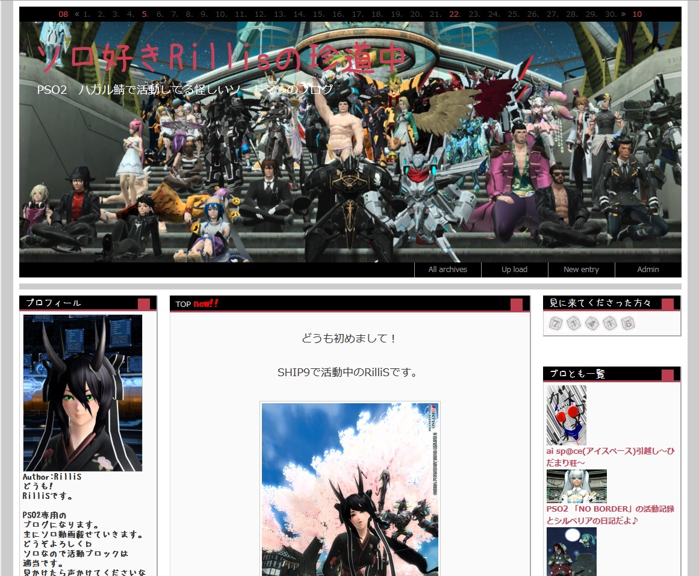Click the ブロとも一覧 heading

(577, 374)
